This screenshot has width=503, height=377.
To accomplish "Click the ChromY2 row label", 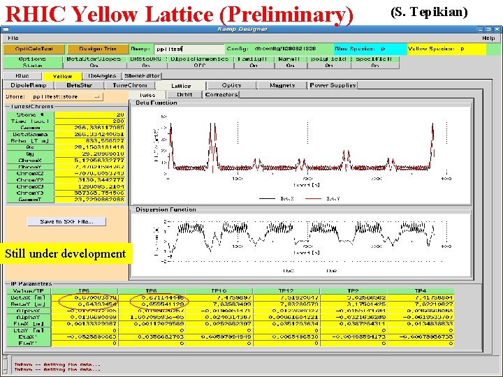I will coord(31,180).
